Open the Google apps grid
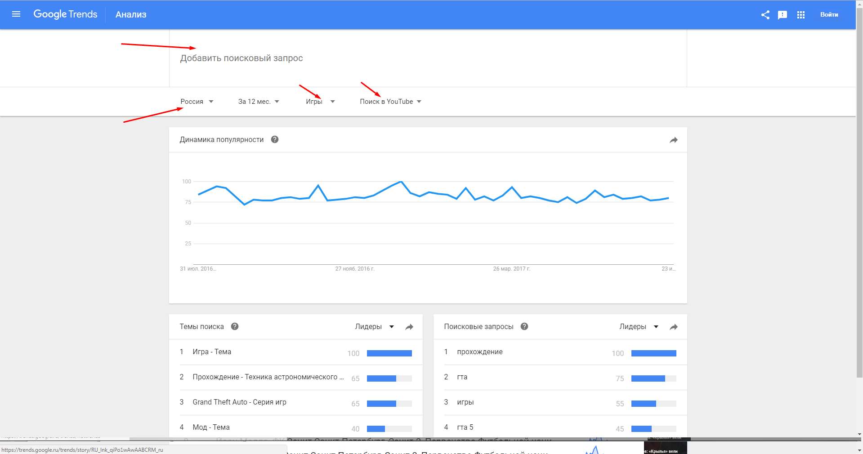This screenshot has height=454, width=863. coord(800,15)
